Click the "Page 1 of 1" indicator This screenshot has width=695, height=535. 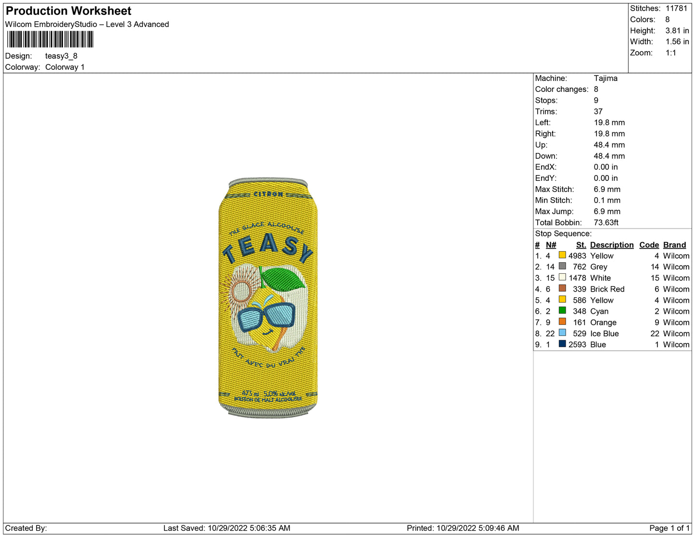670,528
